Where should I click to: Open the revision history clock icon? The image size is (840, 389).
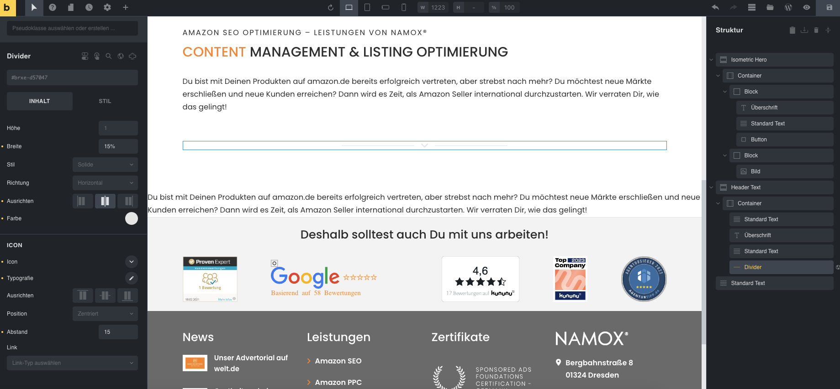[89, 7]
